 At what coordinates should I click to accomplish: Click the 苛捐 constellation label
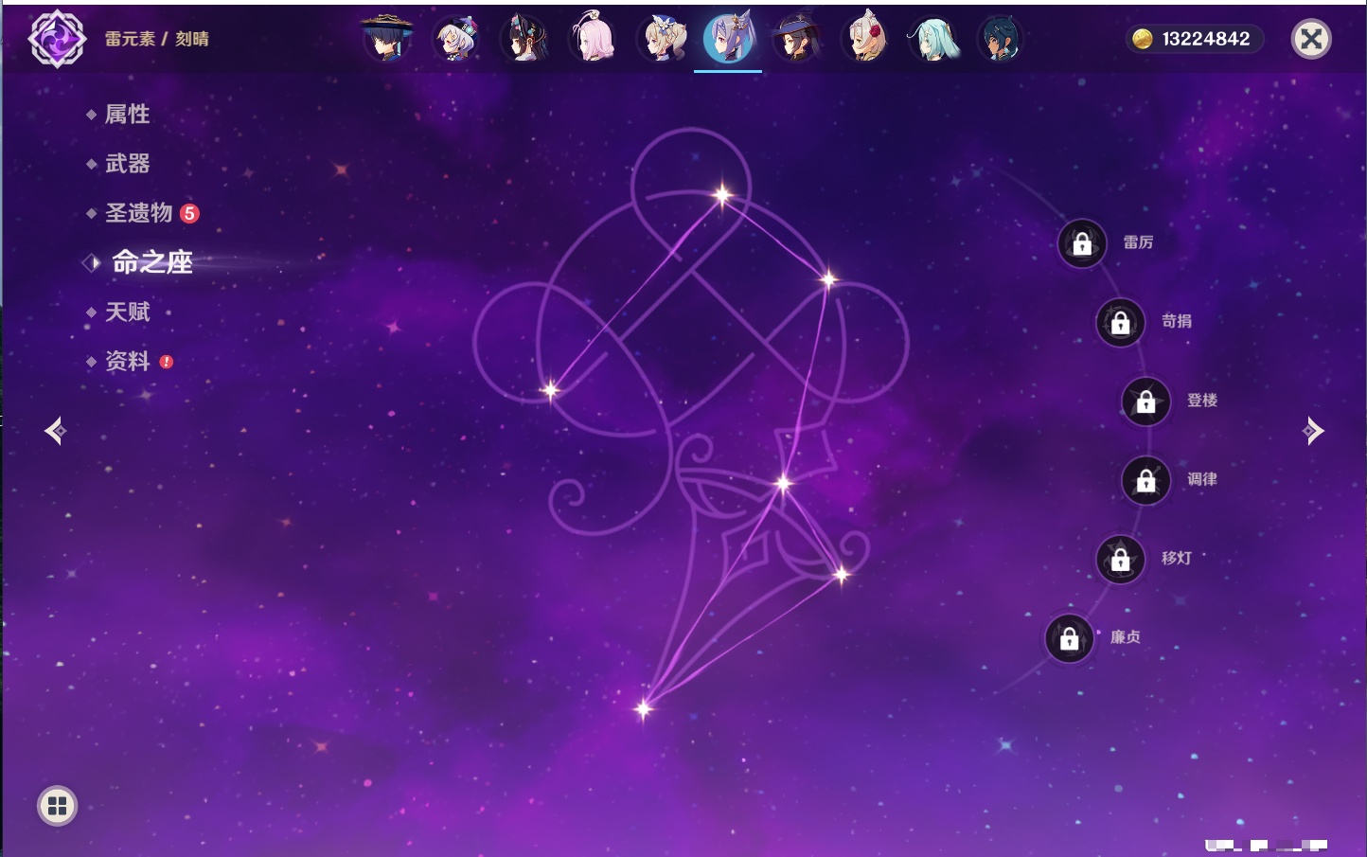pyautogui.click(x=1177, y=321)
